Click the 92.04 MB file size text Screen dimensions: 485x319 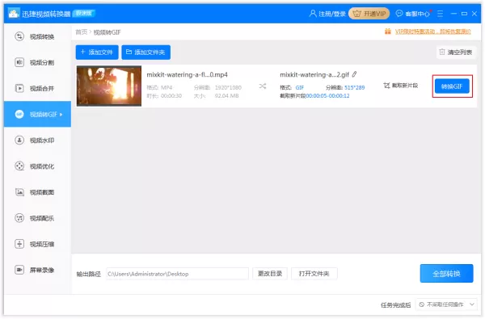click(226, 96)
